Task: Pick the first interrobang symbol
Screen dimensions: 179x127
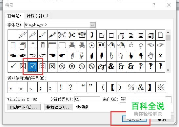Action: click(141, 66)
